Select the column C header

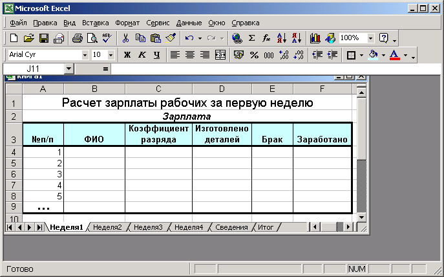(158, 89)
